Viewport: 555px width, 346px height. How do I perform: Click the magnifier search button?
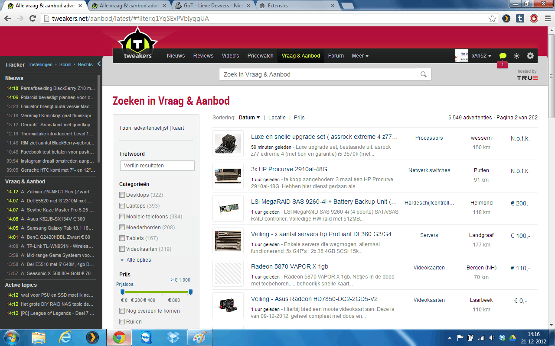pos(424,74)
